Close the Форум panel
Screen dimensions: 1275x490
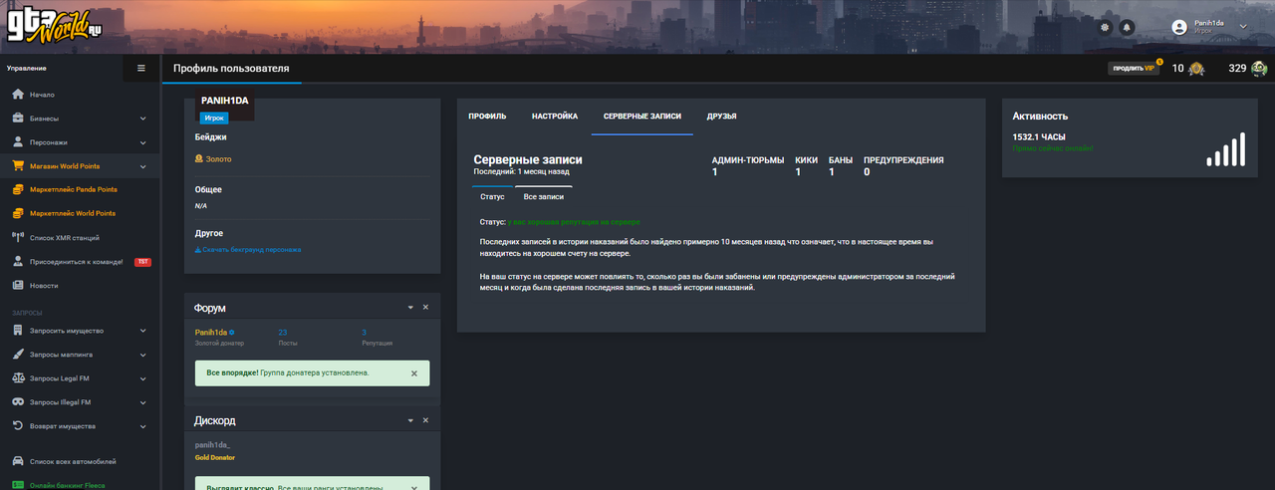425,308
